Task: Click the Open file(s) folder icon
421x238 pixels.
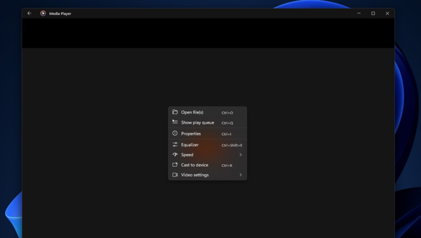Action: (175, 112)
